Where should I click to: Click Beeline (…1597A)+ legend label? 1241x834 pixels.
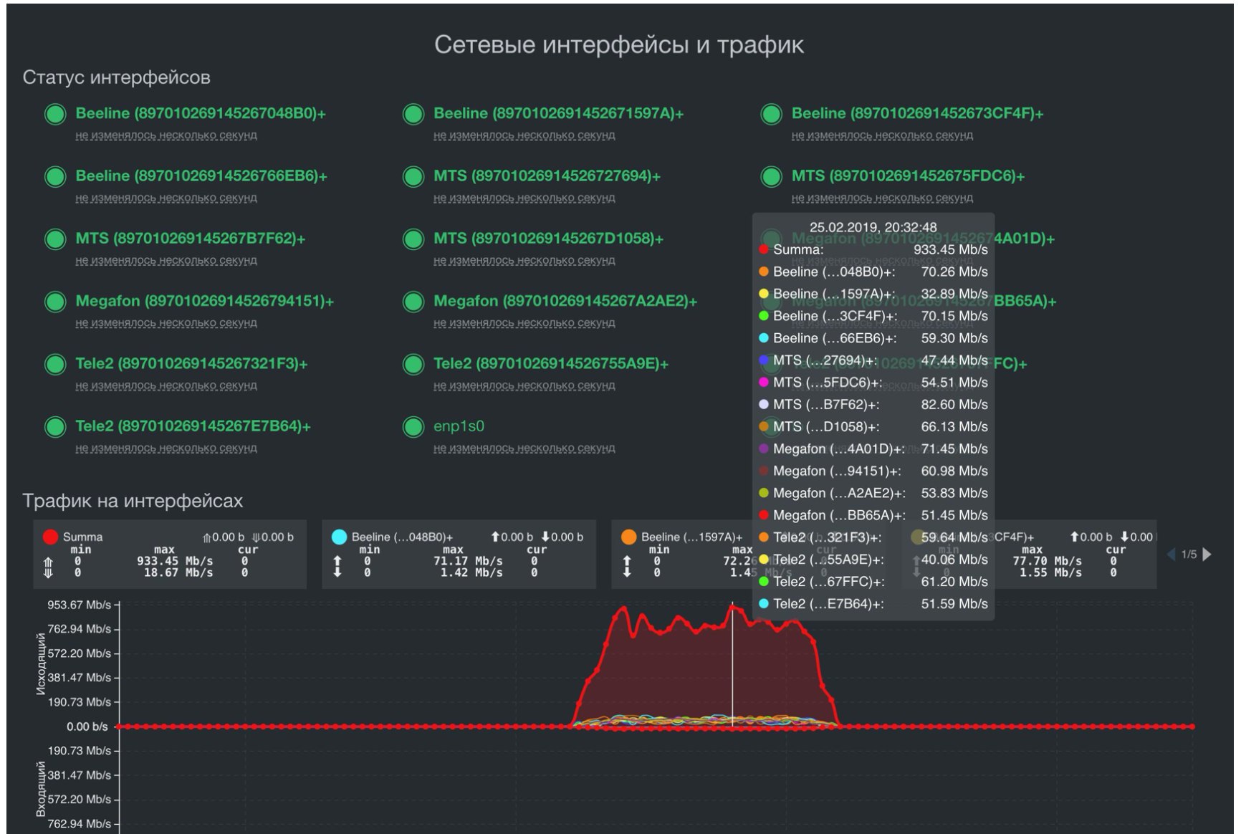coord(691,537)
